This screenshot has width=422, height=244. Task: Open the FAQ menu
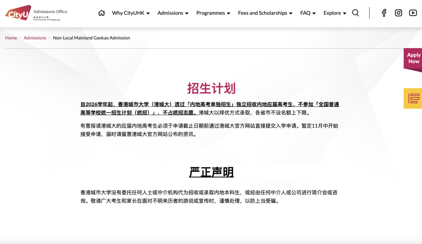tap(305, 13)
